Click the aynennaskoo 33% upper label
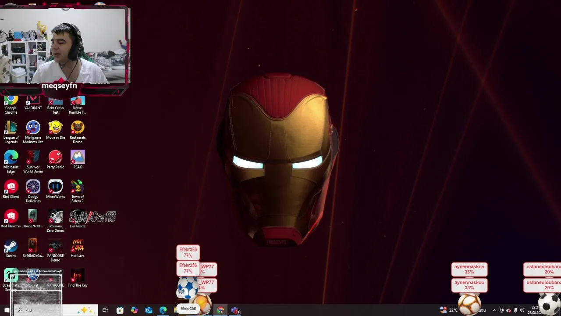This screenshot has height=316, width=561. (x=469, y=269)
